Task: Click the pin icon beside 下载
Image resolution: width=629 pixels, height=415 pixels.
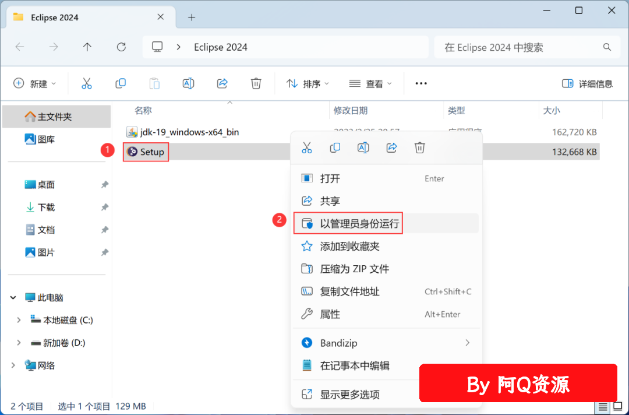Action: 105,207
